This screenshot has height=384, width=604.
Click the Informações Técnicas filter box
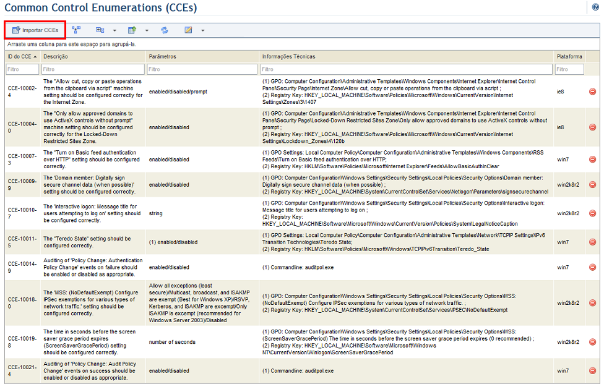coord(407,69)
